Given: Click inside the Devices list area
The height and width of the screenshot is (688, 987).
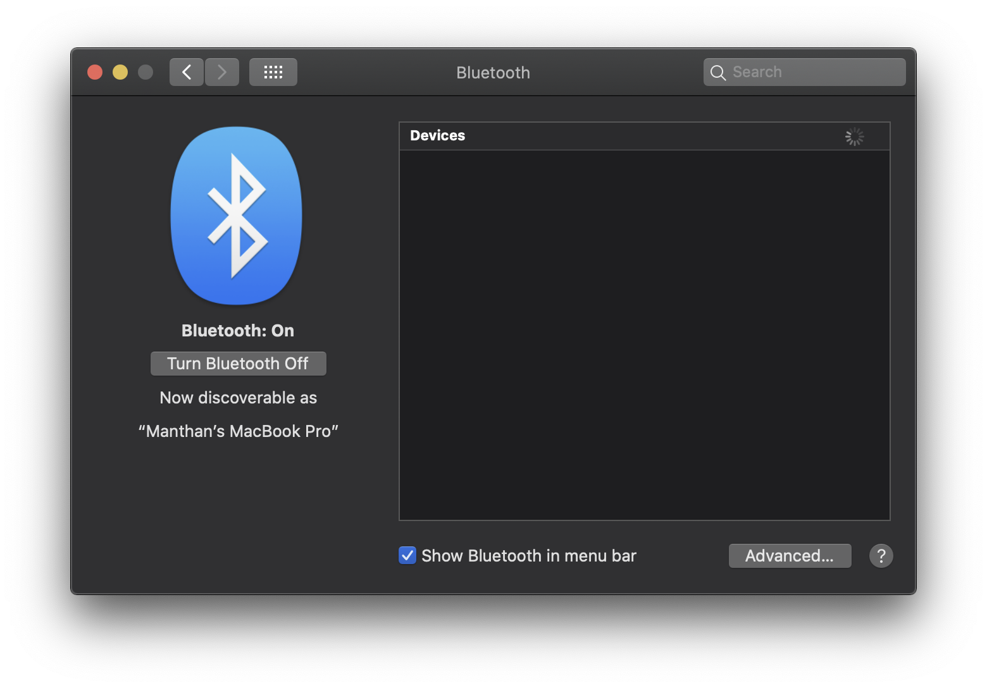Looking at the screenshot, I should tap(644, 332).
